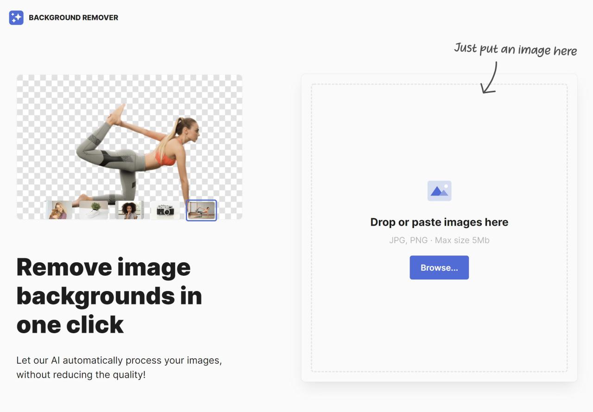
Task: Select the highlighted yoga pose thumbnail
Action: (202, 210)
